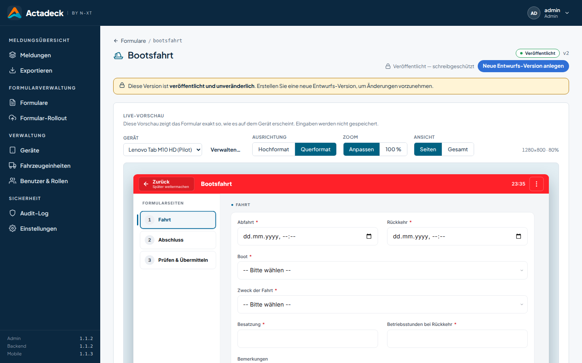Click the Actadeck logo icon
Viewport: 582px width, 363px height.
point(15,13)
